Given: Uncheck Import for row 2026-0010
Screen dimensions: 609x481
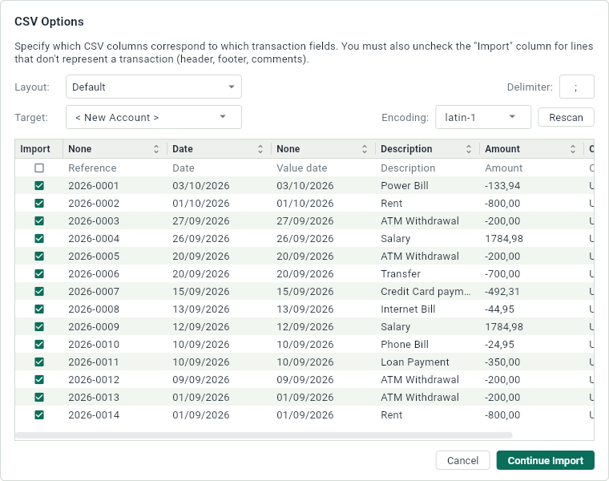Looking at the screenshot, I should pyautogui.click(x=39, y=344).
